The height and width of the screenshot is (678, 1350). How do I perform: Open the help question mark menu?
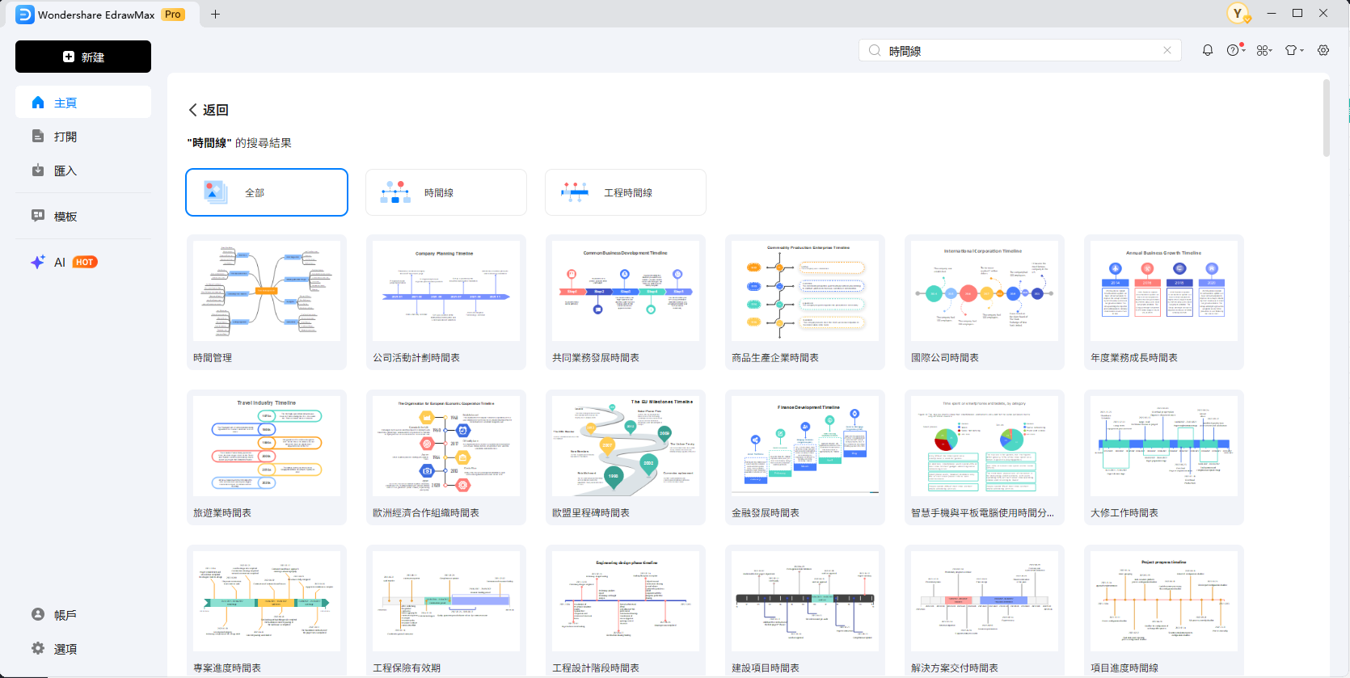point(1234,50)
